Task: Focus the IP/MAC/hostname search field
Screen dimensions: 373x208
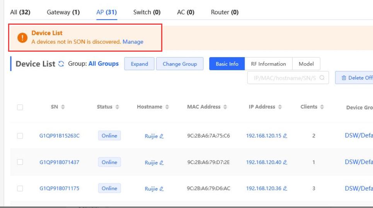Action: [x=284, y=78]
